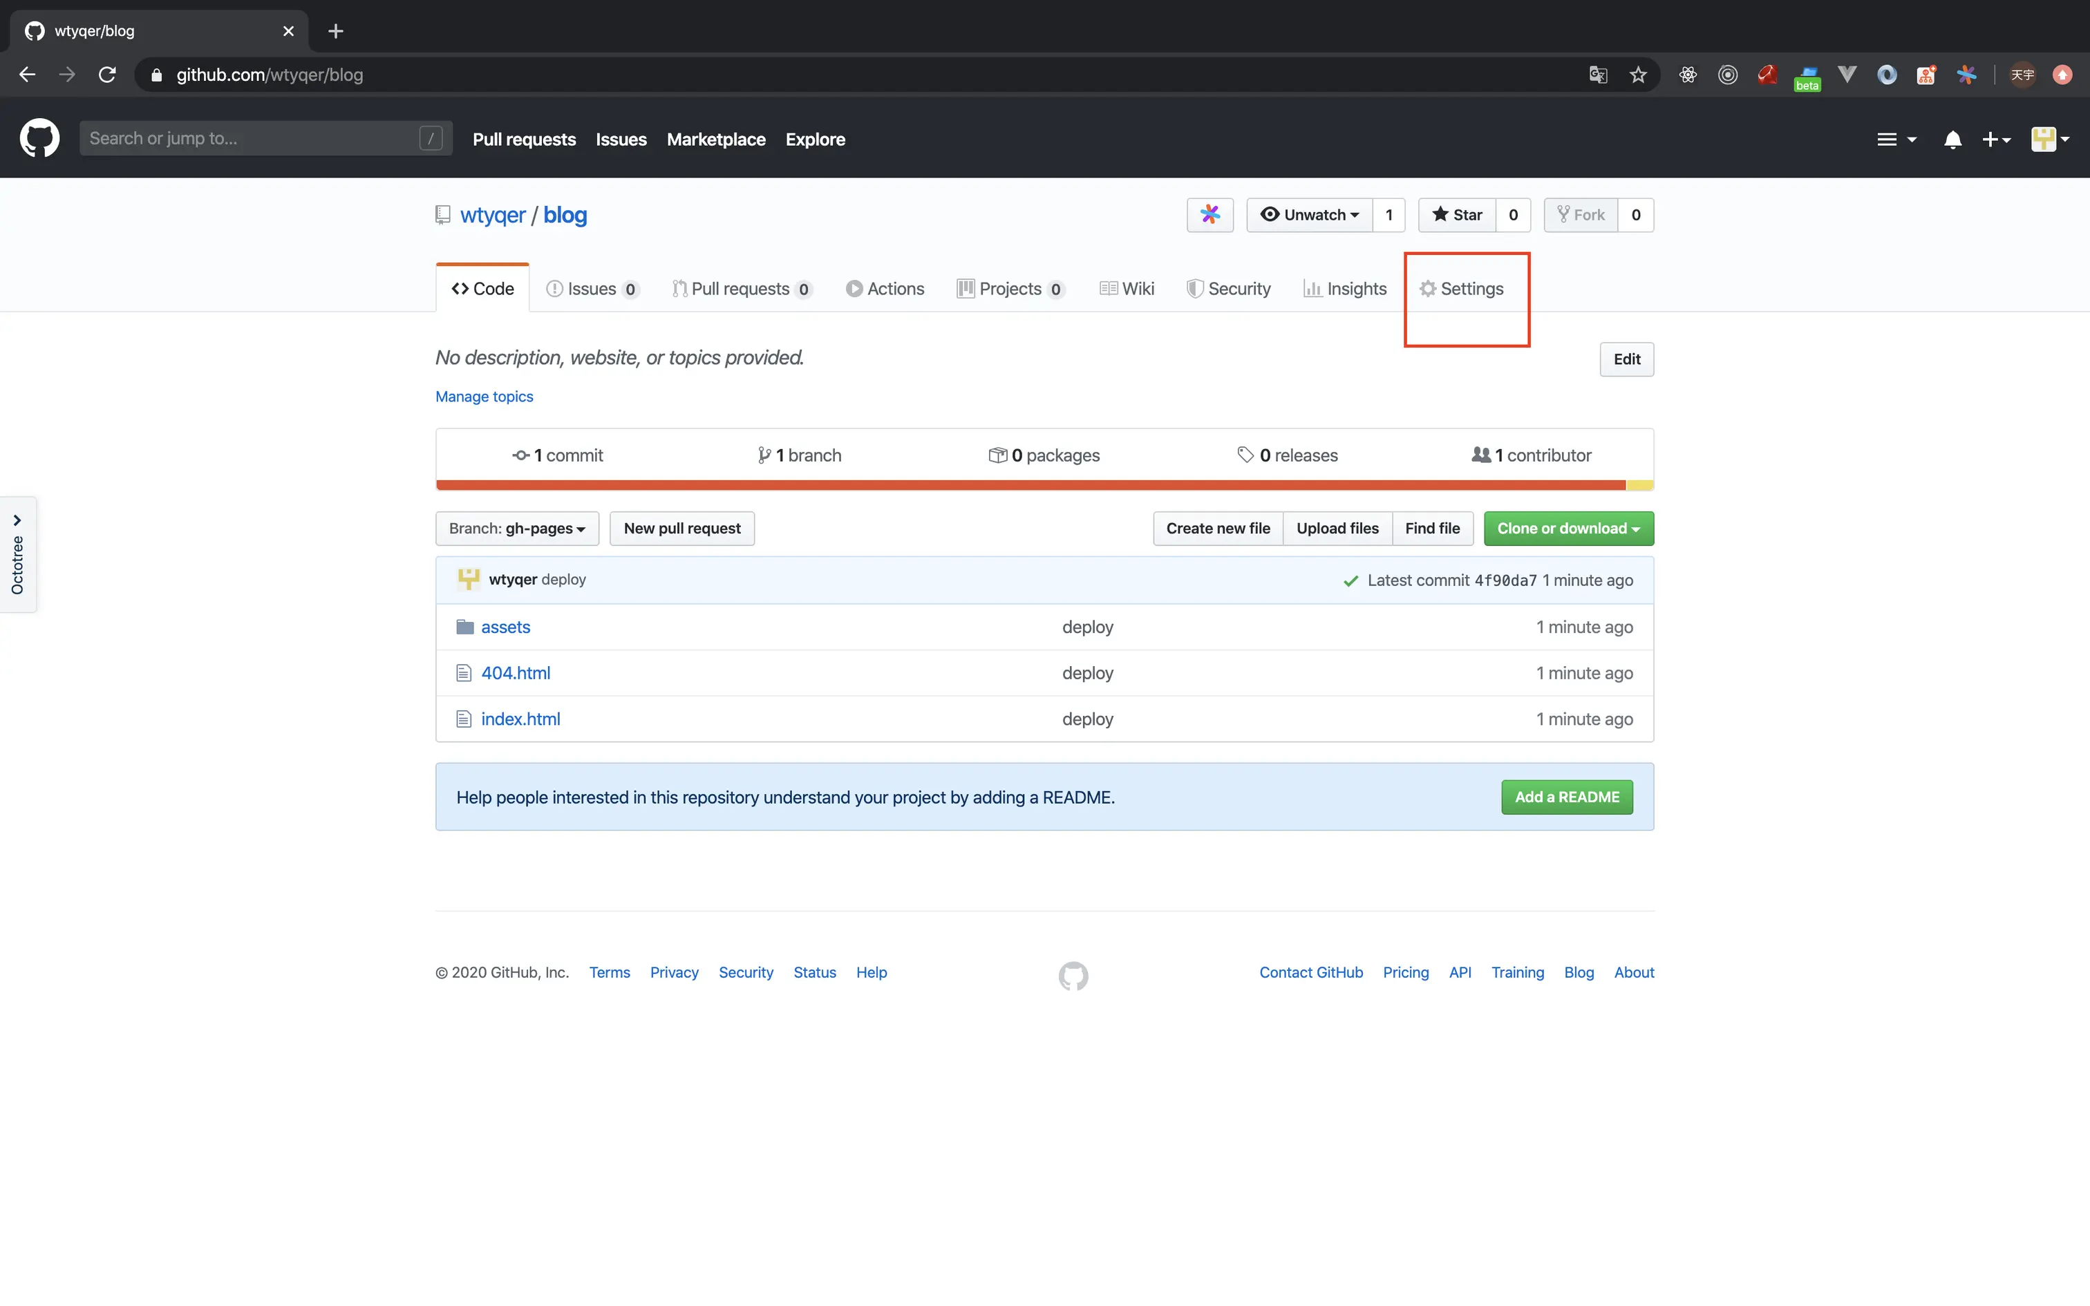This screenshot has height=1306, width=2090.
Task: Expand the Clone or download menu
Action: click(1567, 529)
